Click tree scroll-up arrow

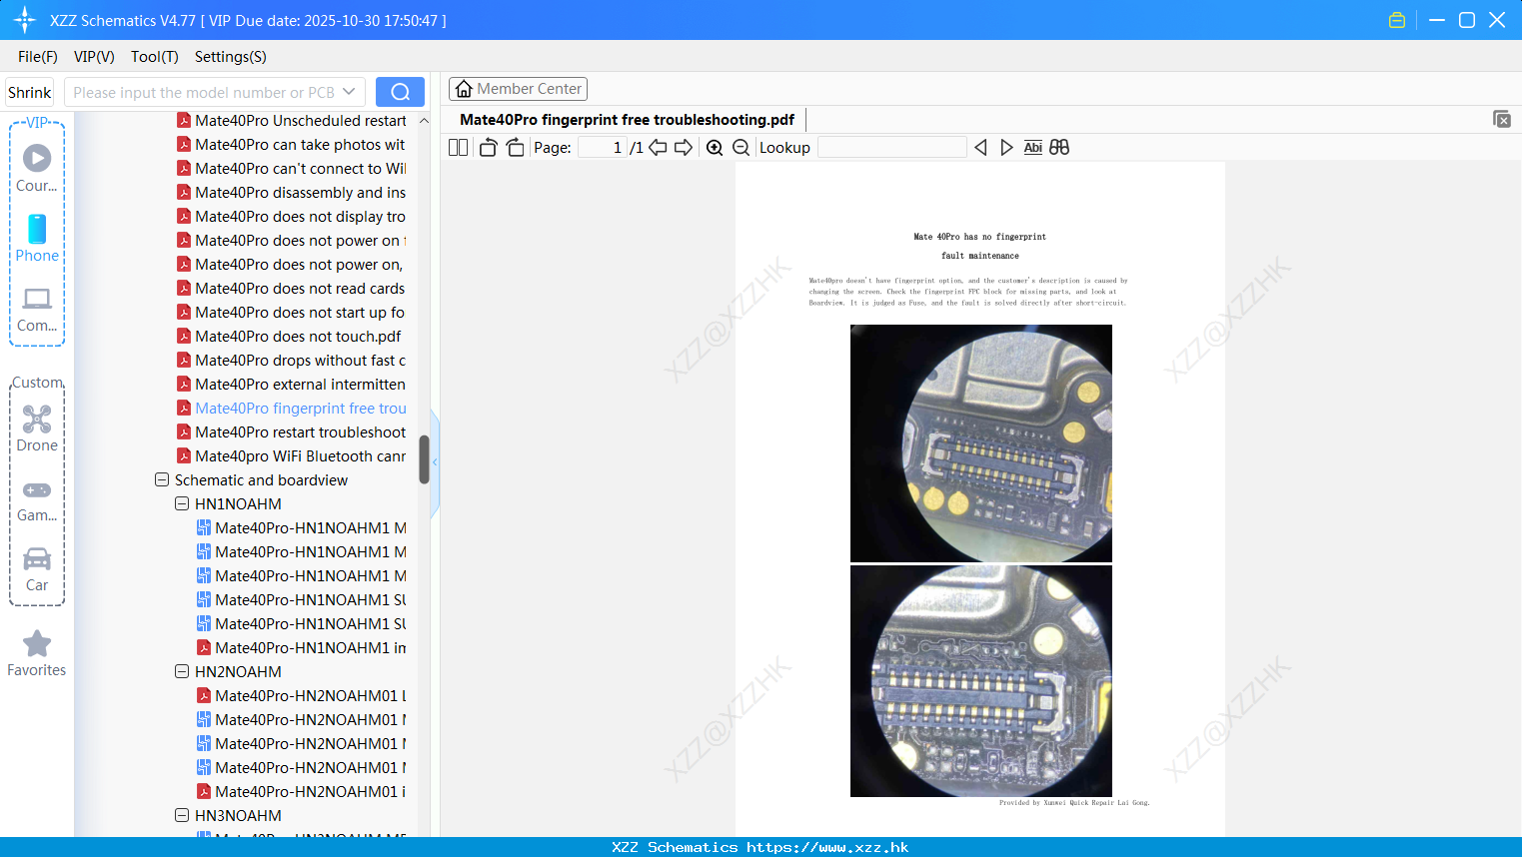coord(424,120)
